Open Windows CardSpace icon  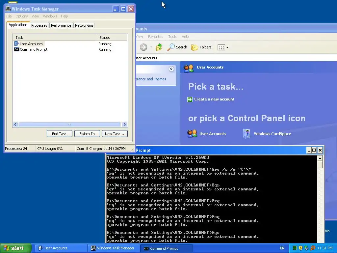[246, 134]
